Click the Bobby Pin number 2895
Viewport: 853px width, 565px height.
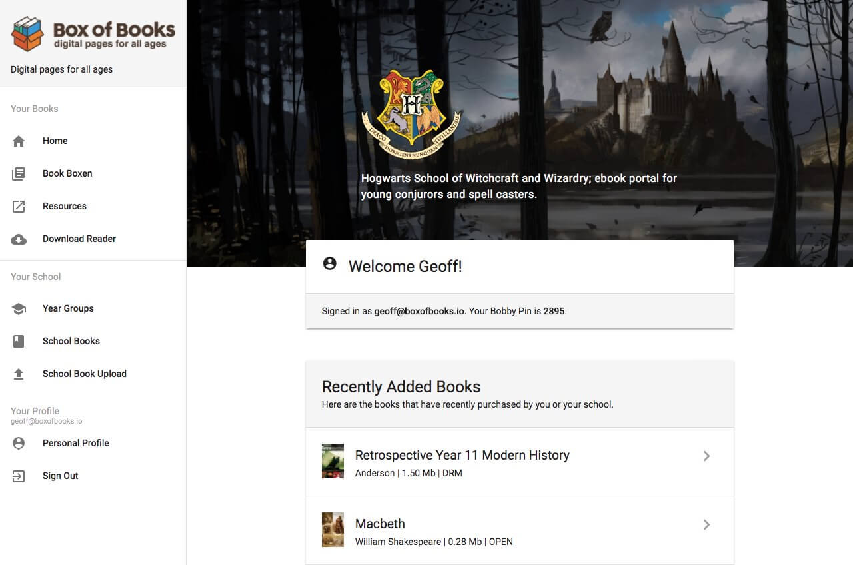554,311
